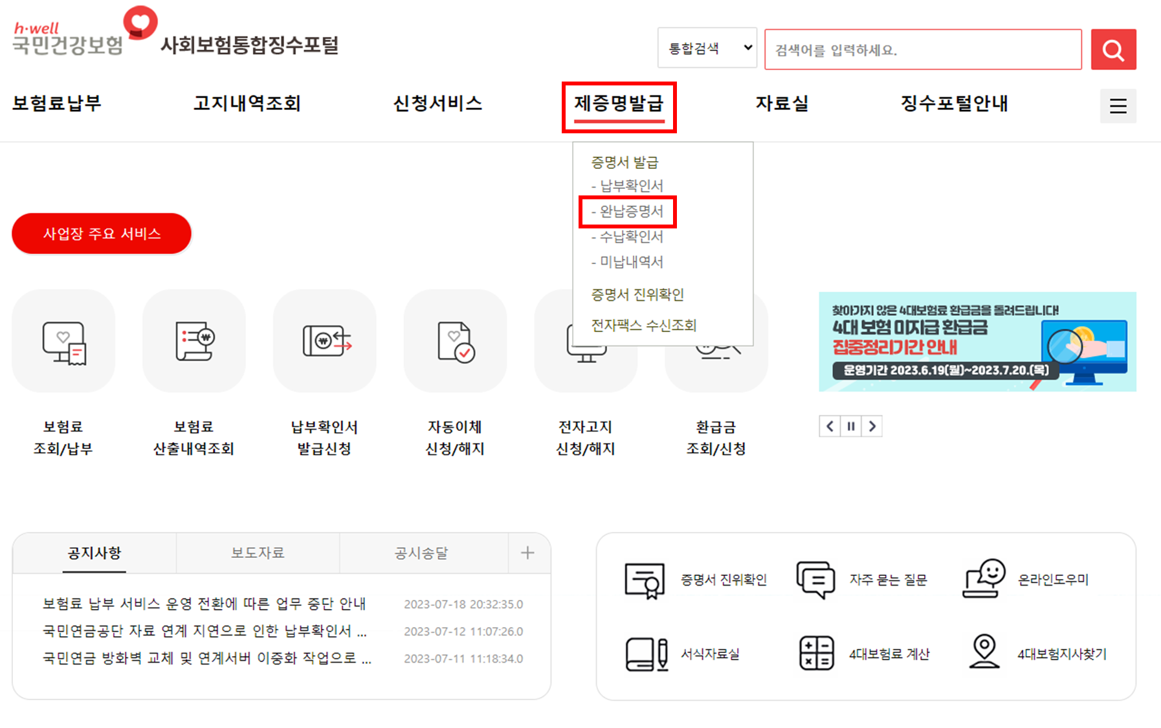
Task: Click the 사업장 주요 서비스 button
Action: click(102, 234)
